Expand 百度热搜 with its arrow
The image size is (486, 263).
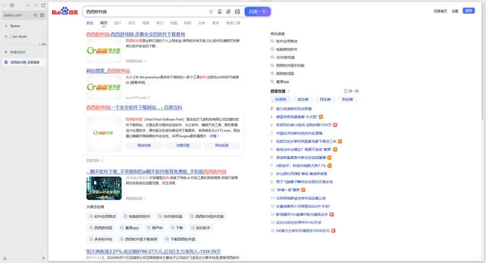[288, 91]
